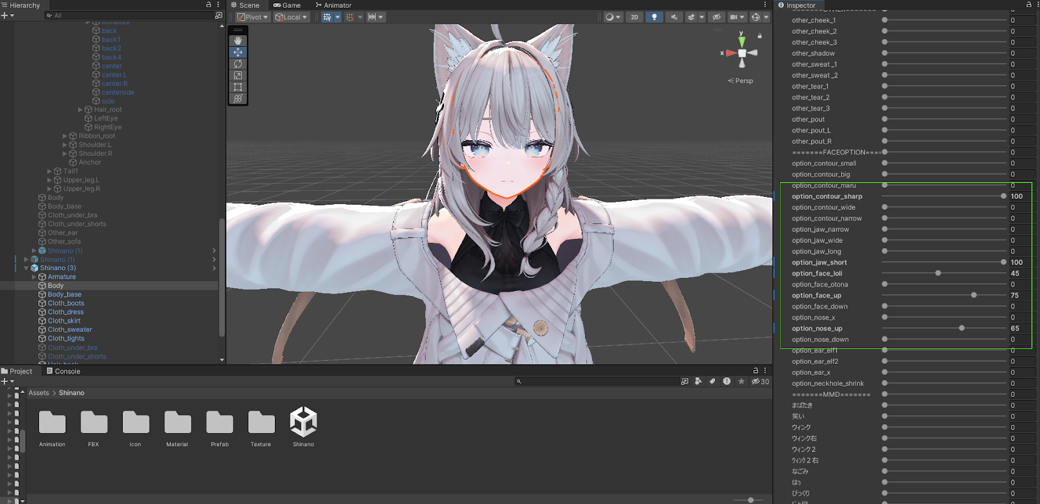Open the Gizmos dropdown arrow
The height and width of the screenshot is (504, 1040).
(766, 17)
